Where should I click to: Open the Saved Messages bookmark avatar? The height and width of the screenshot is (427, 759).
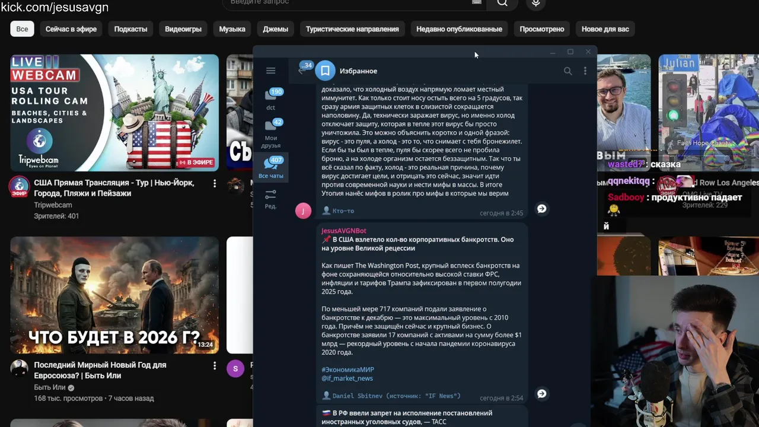(x=325, y=71)
